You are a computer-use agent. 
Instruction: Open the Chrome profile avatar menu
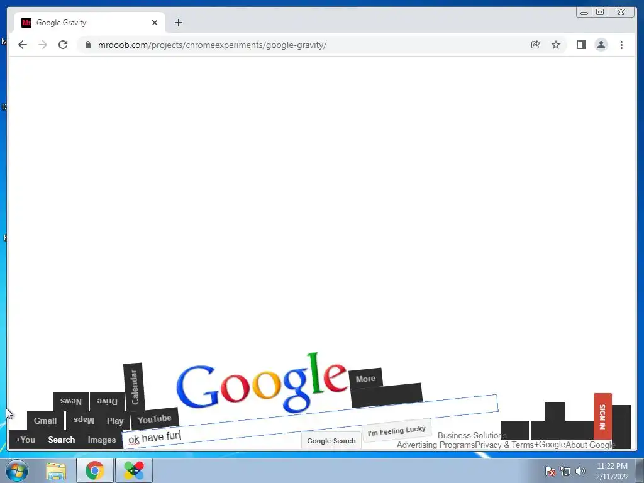[601, 45]
